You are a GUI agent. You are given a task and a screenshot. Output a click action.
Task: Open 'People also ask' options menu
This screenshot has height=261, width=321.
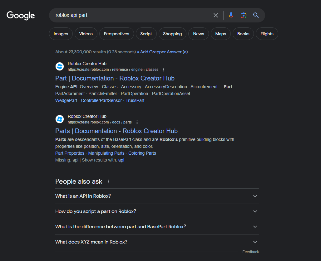coord(109,181)
